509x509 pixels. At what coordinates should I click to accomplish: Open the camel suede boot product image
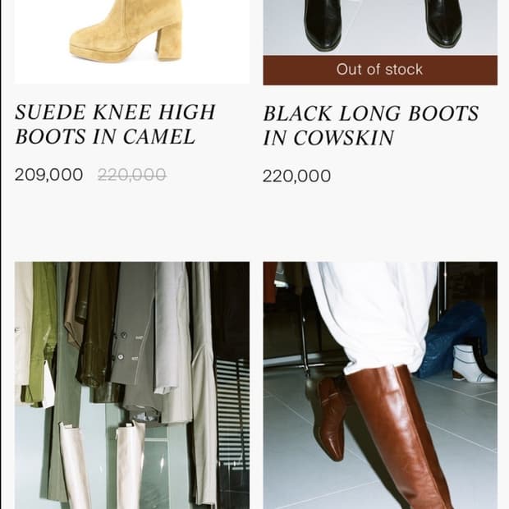(x=132, y=42)
